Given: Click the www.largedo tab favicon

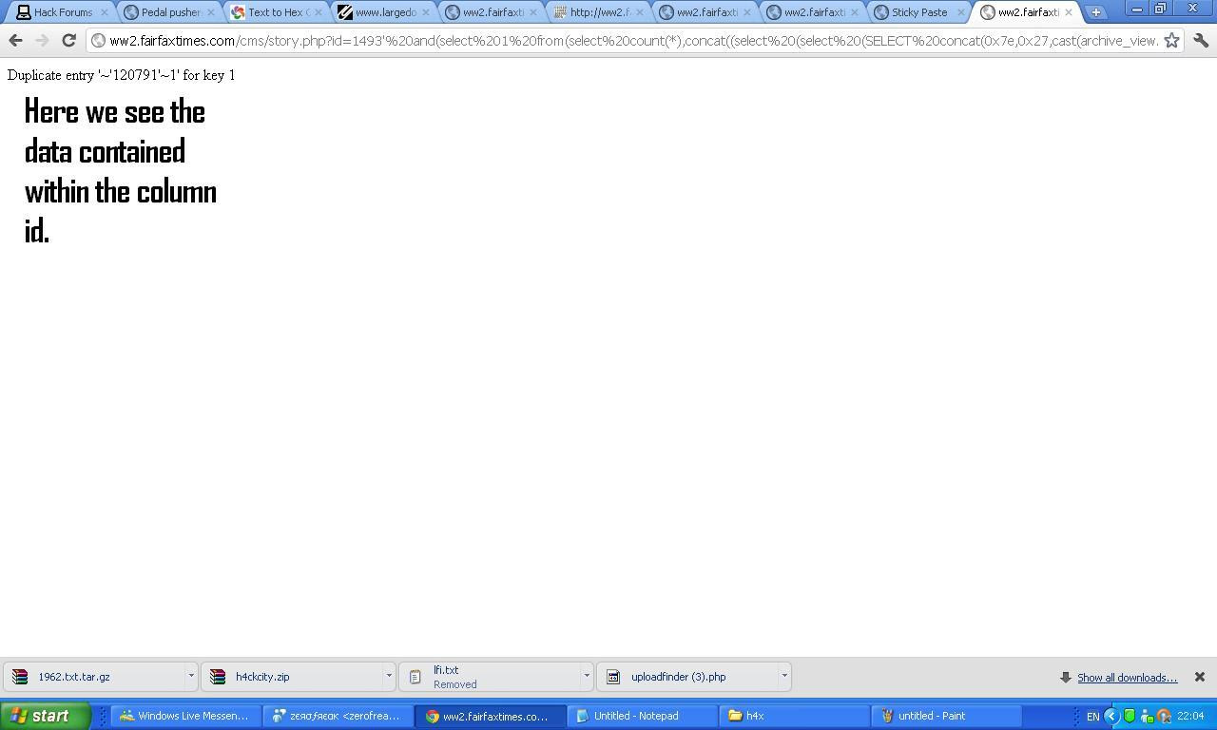Looking at the screenshot, I should (345, 12).
